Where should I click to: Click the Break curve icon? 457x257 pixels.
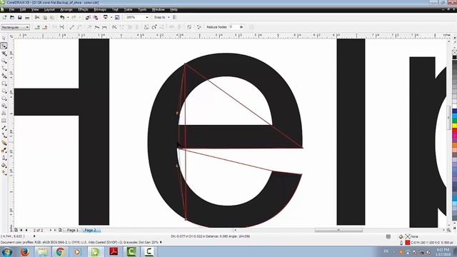pos(62,27)
